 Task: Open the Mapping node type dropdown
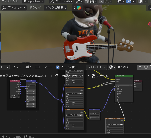click(33, 85)
